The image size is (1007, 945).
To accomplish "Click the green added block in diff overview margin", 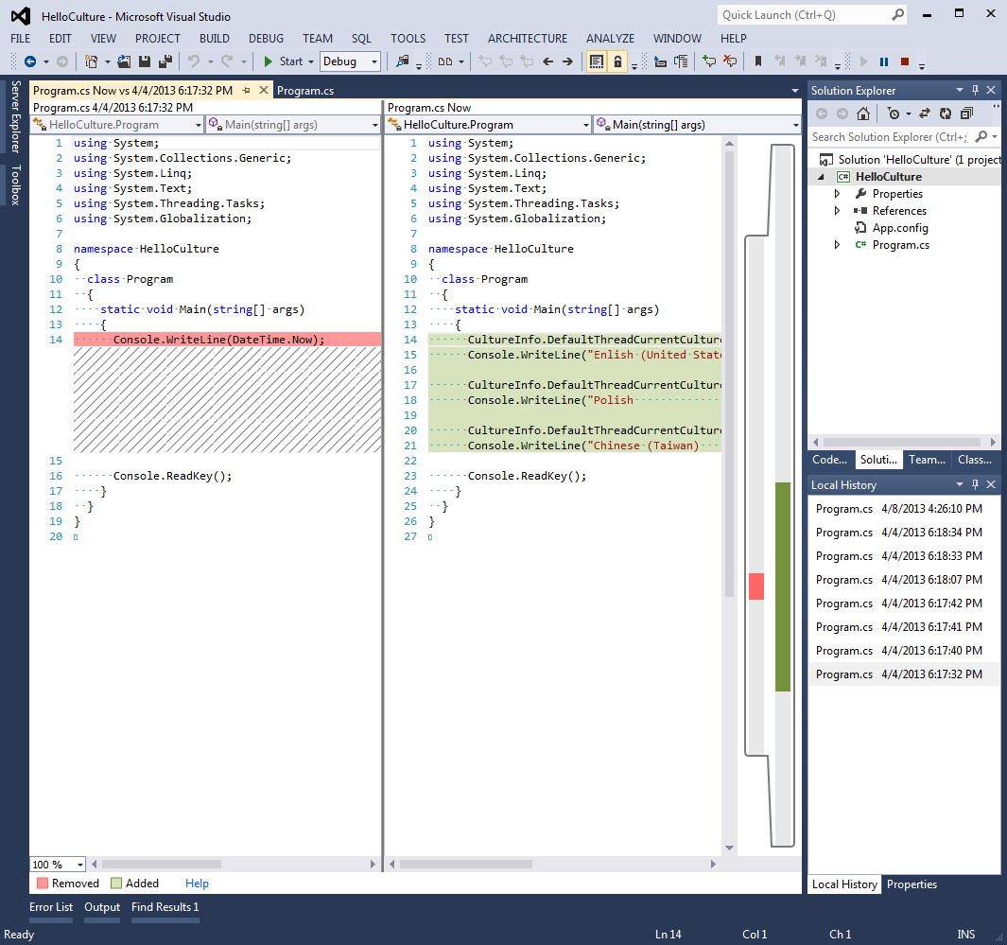I will pos(783,586).
